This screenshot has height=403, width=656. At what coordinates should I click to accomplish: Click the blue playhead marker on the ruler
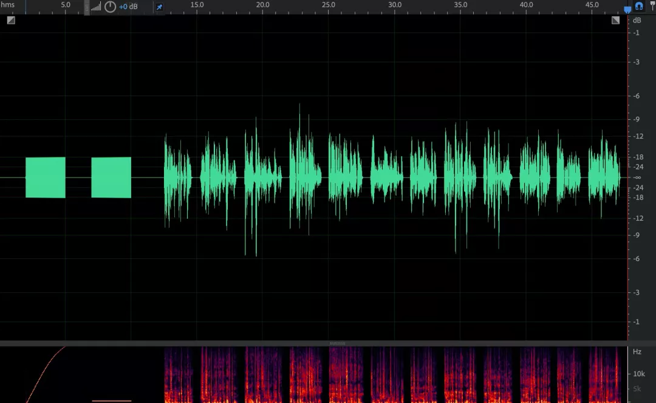(627, 10)
